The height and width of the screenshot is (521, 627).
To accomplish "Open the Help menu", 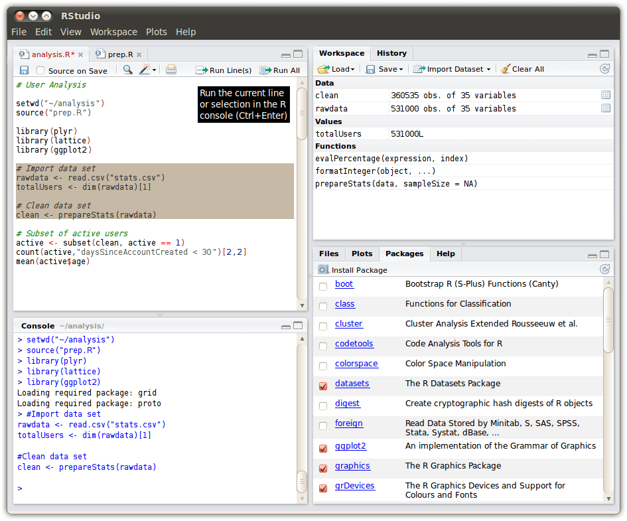I will (x=186, y=32).
